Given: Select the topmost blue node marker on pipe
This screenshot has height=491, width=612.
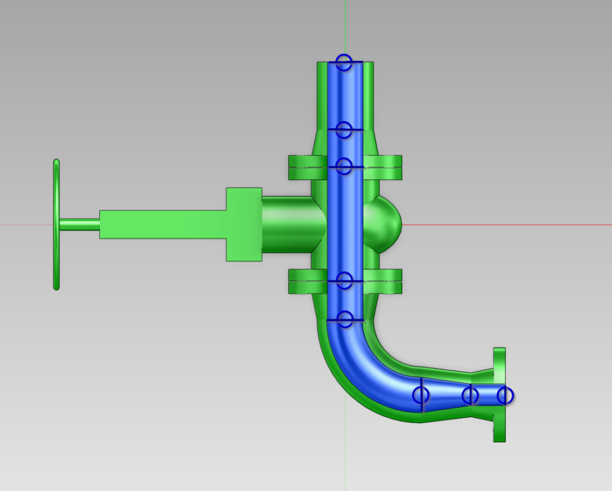Looking at the screenshot, I should (344, 62).
